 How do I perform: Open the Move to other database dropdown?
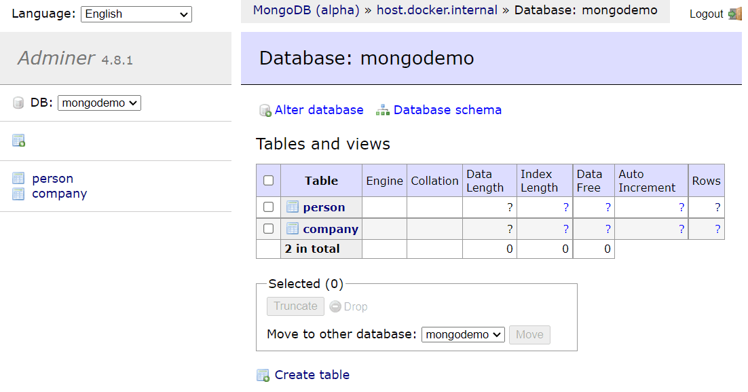point(463,334)
